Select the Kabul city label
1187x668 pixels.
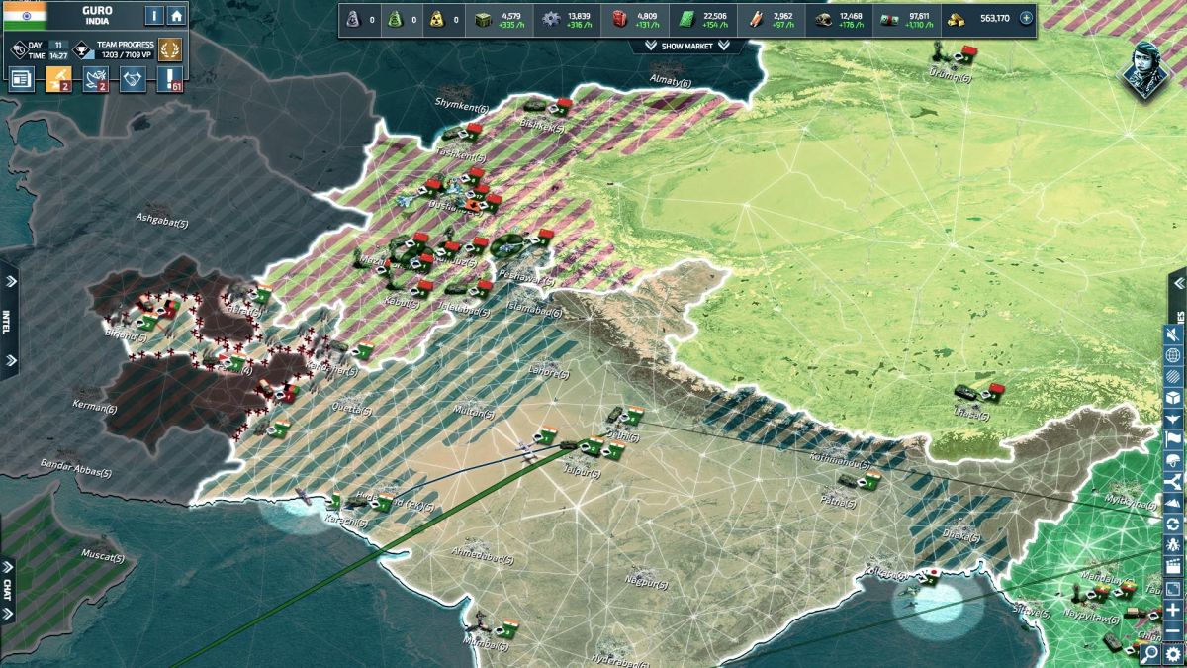point(397,301)
